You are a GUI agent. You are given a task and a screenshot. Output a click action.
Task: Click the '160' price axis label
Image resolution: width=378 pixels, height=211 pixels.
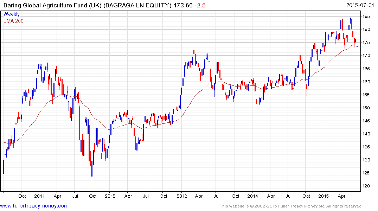point(366,82)
